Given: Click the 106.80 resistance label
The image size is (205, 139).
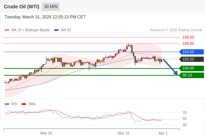Looking at the screenshot, I should click(188, 43).
